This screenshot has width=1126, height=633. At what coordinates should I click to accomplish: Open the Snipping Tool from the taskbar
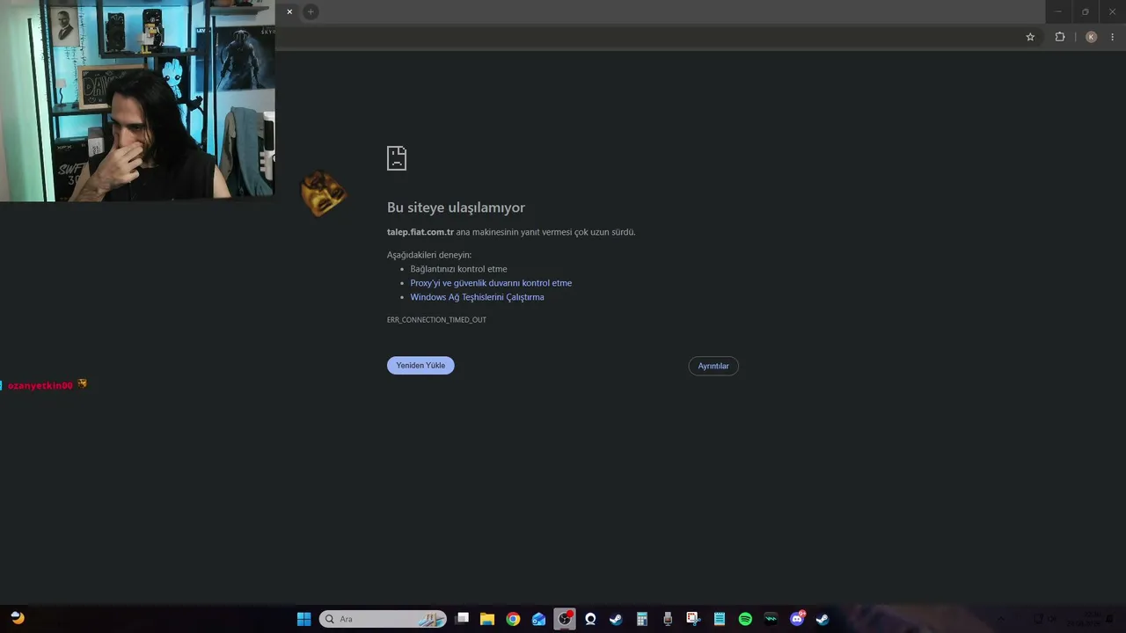[693, 619]
